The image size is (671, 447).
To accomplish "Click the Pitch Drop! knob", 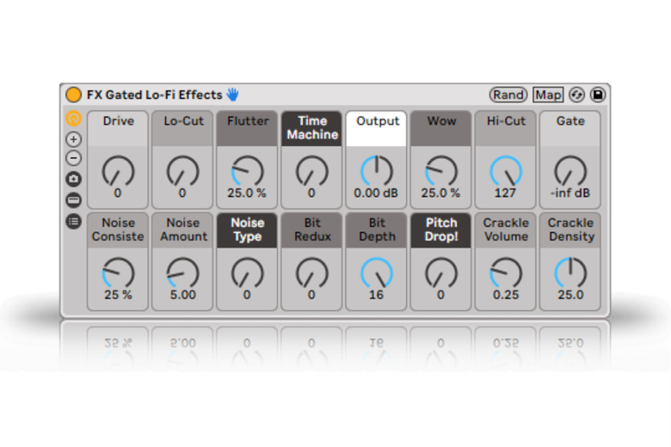I will click(x=441, y=272).
